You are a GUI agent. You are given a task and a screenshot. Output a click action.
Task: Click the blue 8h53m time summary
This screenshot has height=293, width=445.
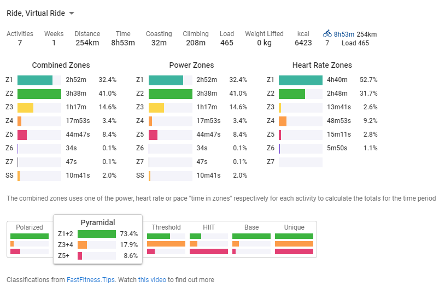pos(344,34)
